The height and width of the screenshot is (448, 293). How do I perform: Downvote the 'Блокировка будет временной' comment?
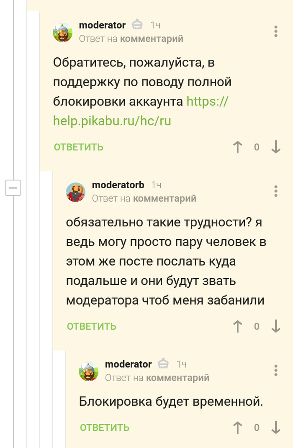click(276, 428)
